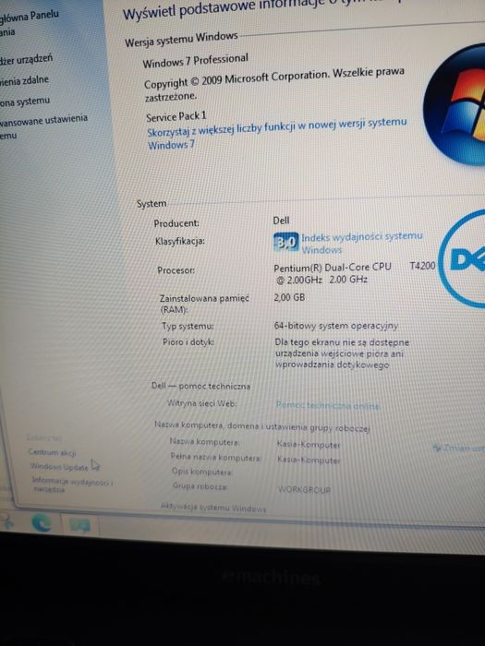485x646 pixels.
Task: Open 'Zaawansowane ustawienia systemu' sidebar link
Action: click(43, 126)
